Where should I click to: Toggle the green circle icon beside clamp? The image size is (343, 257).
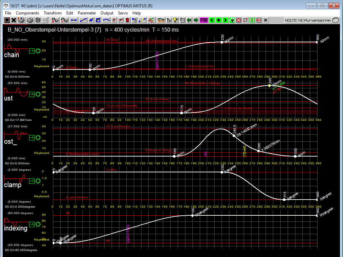click(38, 181)
